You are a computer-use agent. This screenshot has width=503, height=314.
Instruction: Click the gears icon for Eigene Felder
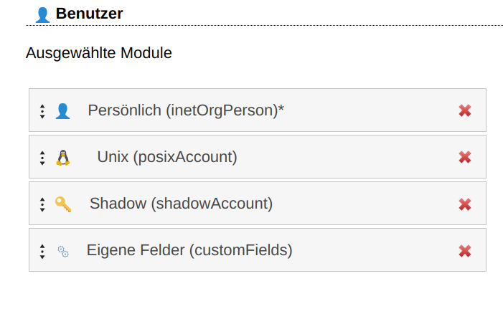click(63, 252)
